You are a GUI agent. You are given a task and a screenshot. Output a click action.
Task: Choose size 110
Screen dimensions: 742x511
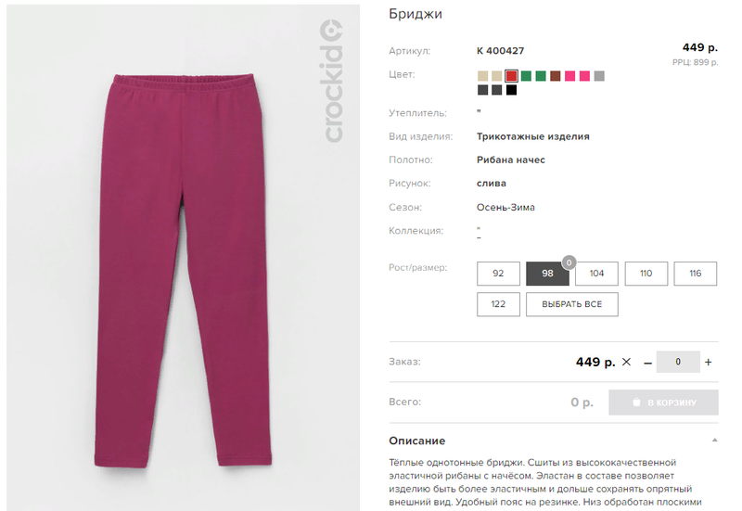[646, 274]
